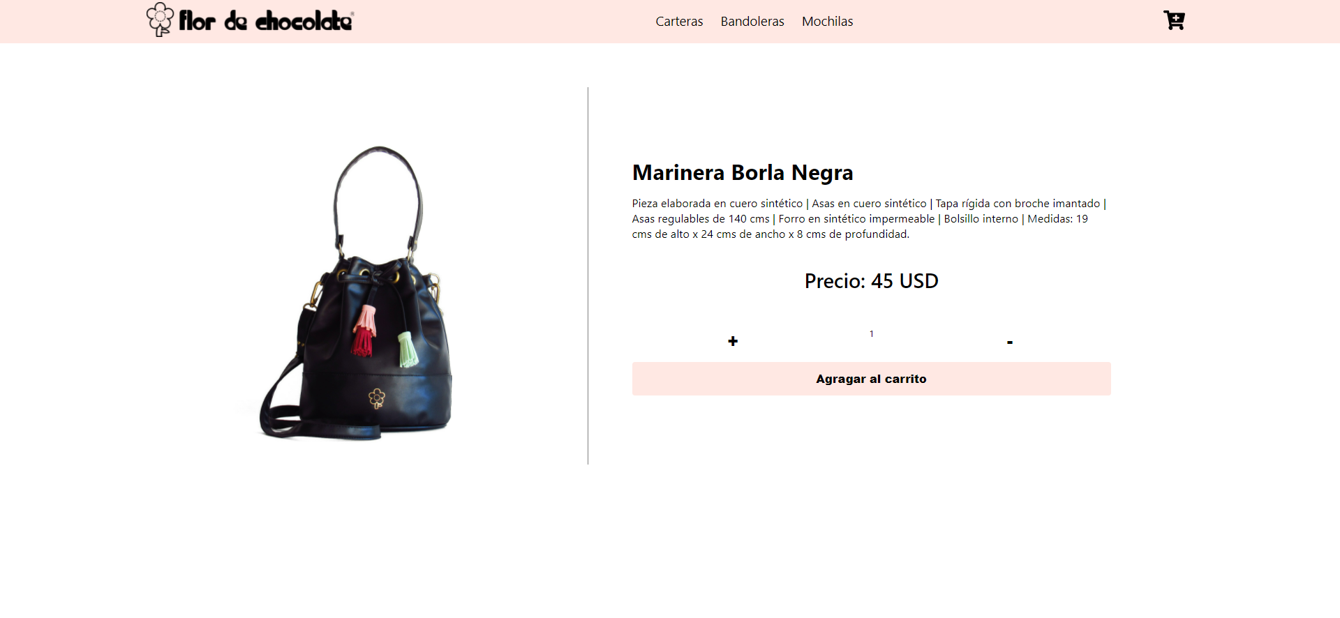Click the Precio: 45 USD text
The image size is (1340, 618).
click(x=871, y=281)
